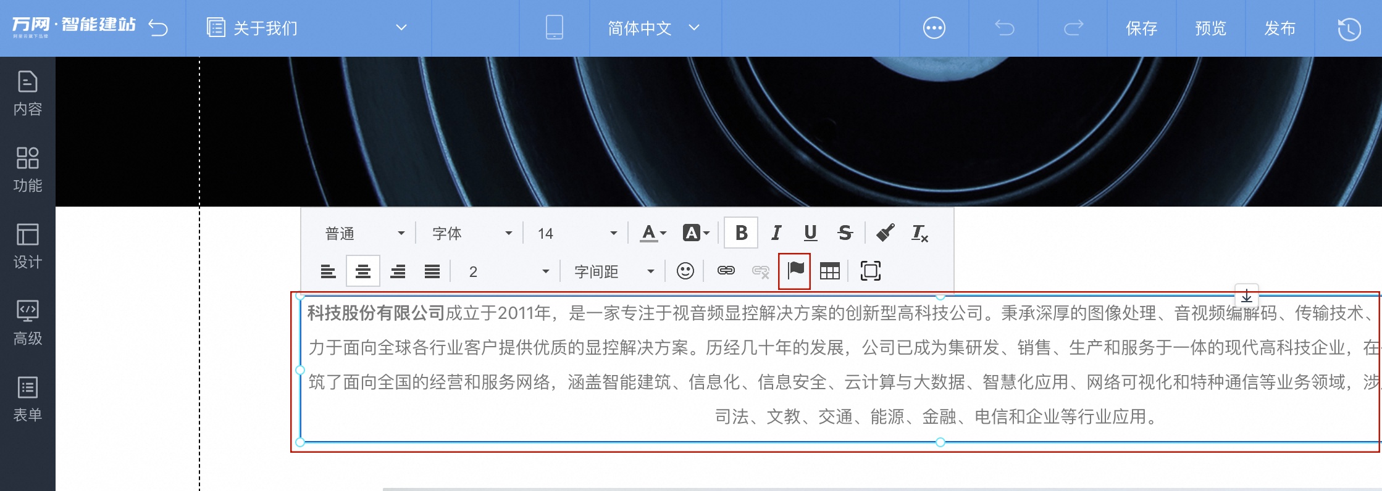
Task: Open the 设计 design sidebar panel
Action: (x=28, y=247)
